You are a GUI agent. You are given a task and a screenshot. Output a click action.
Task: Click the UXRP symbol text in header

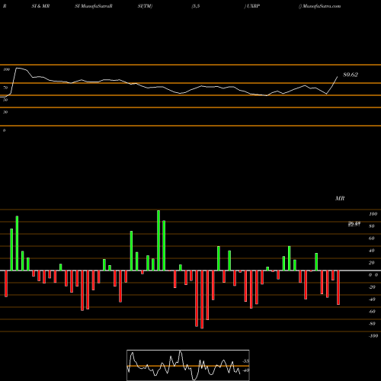click(253, 6)
